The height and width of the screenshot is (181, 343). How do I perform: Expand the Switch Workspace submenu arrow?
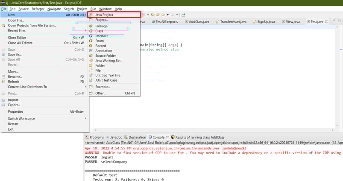tap(85, 119)
